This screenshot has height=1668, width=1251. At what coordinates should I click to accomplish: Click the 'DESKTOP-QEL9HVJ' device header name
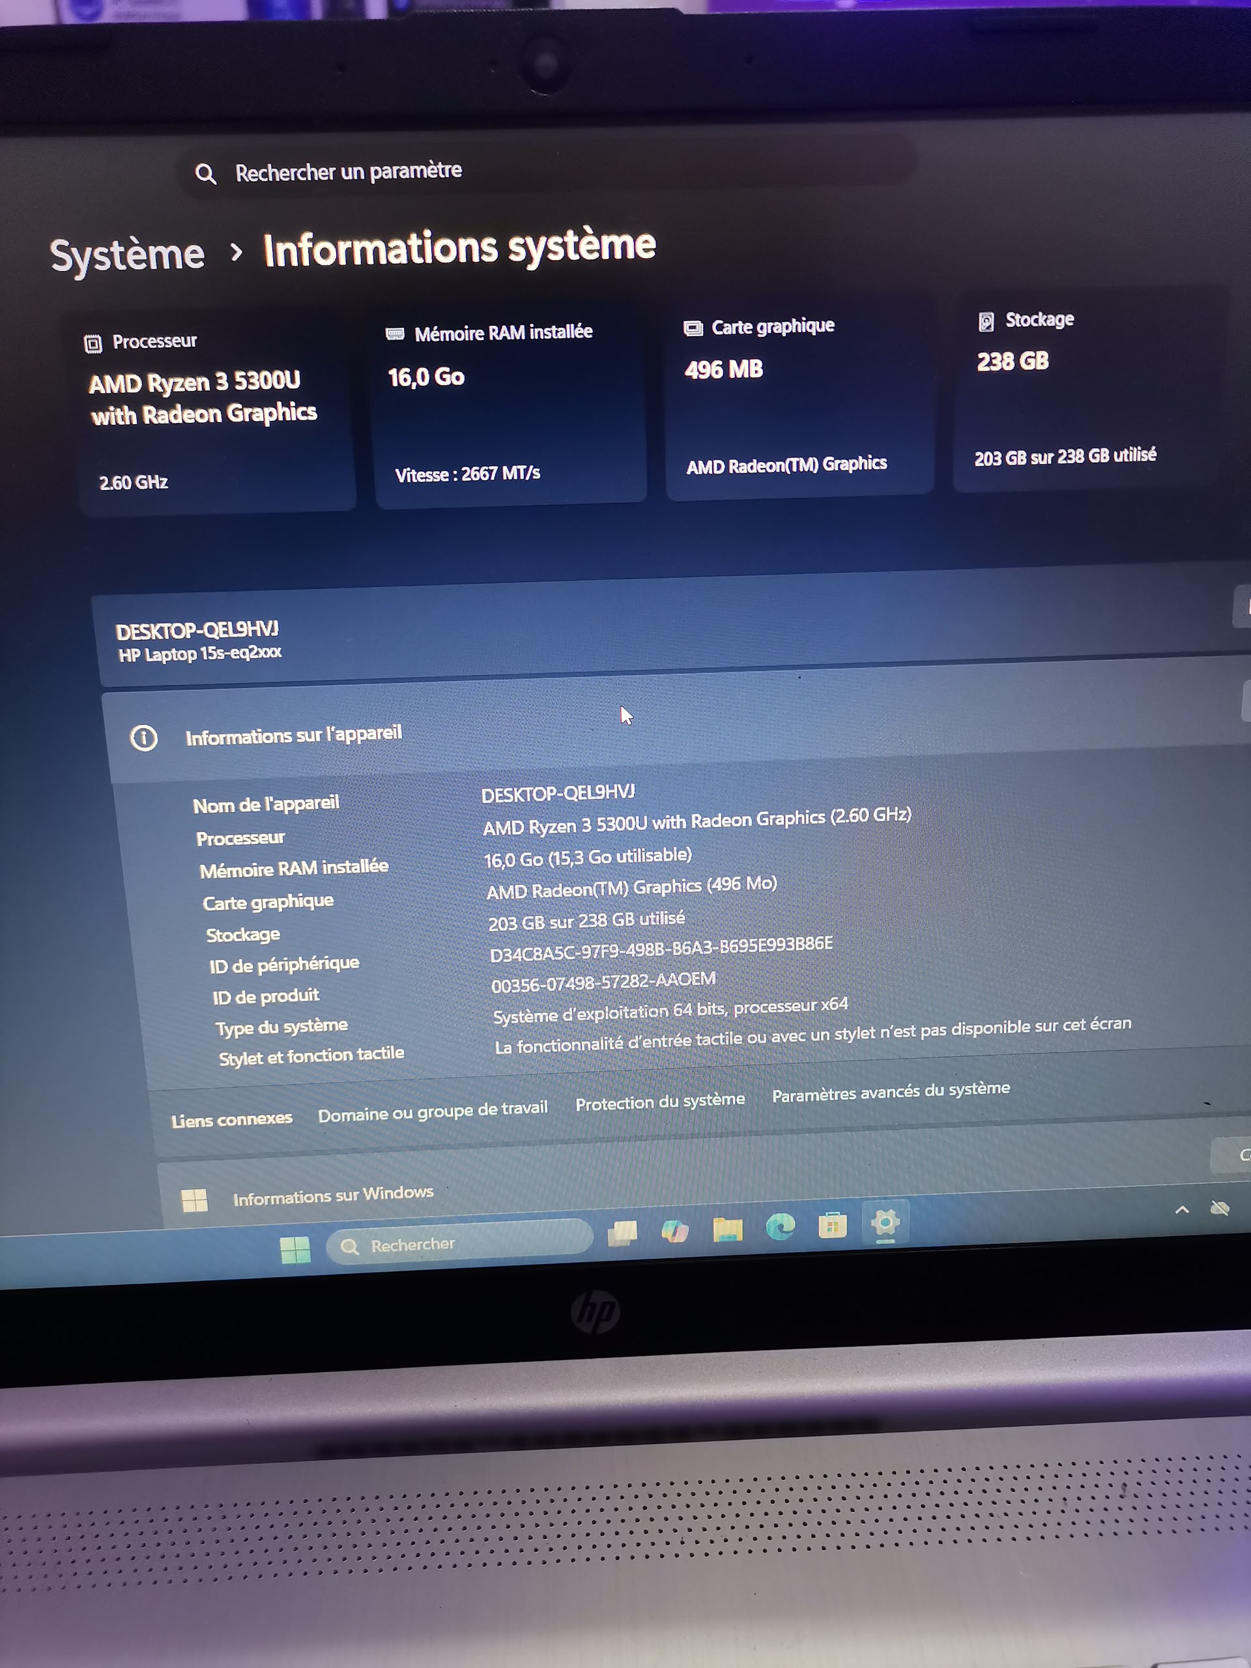[197, 629]
